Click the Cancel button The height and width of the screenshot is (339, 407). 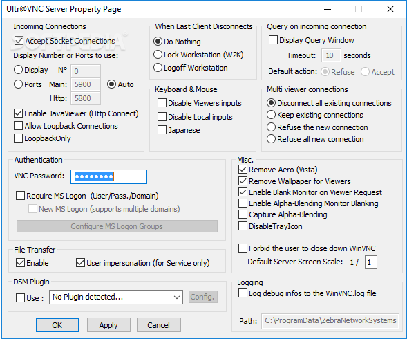[x=159, y=325]
